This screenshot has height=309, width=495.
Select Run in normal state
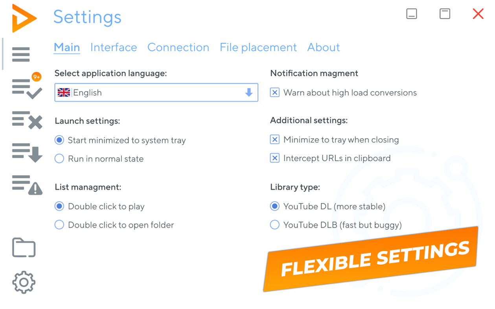coord(59,159)
